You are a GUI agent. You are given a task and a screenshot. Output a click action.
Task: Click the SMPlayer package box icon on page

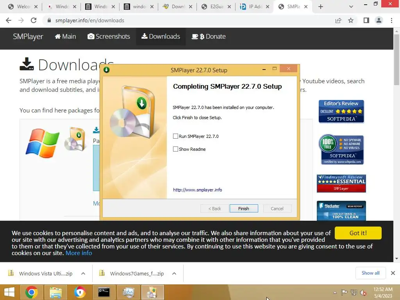coord(75,139)
